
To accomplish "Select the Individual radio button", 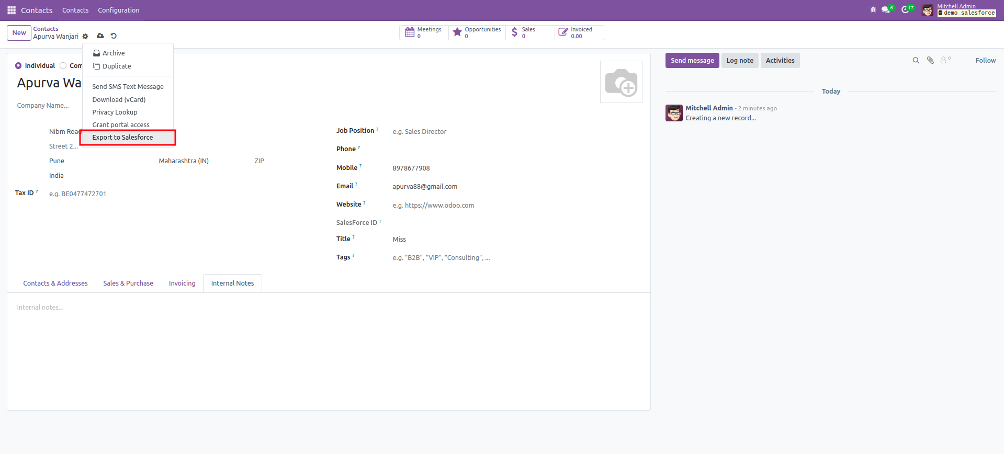I will point(18,66).
